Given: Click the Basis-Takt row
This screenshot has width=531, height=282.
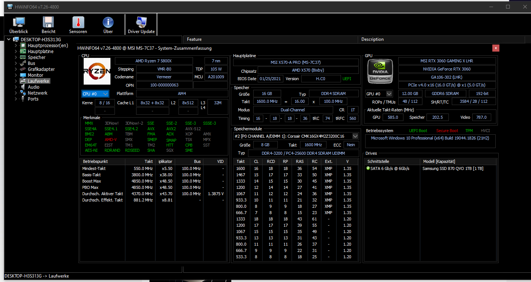Looking at the screenshot, I should pos(153,175).
